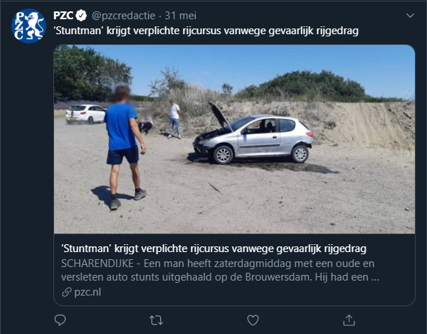Click the silver car in article photo

pyautogui.click(x=253, y=136)
